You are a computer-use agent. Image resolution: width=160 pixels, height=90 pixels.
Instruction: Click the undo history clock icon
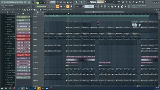pyautogui.click(x=123, y=2)
